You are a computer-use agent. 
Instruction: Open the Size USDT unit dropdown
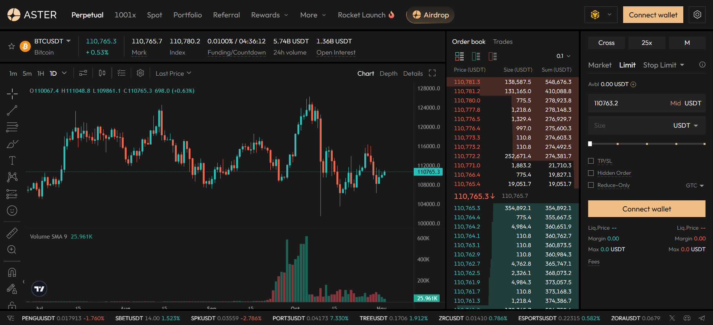(686, 125)
